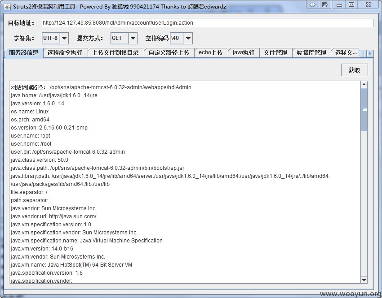The image size is (382, 298).
Task: Open the 空格编码 \40 dropdown
Action: pos(188,38)
